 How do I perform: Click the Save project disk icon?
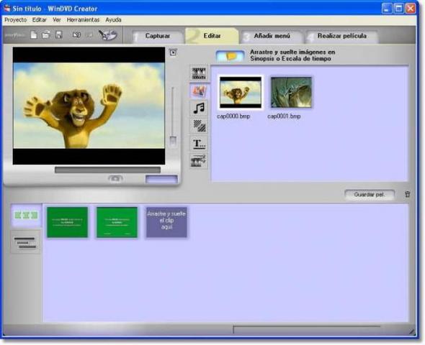coord(58,35)
